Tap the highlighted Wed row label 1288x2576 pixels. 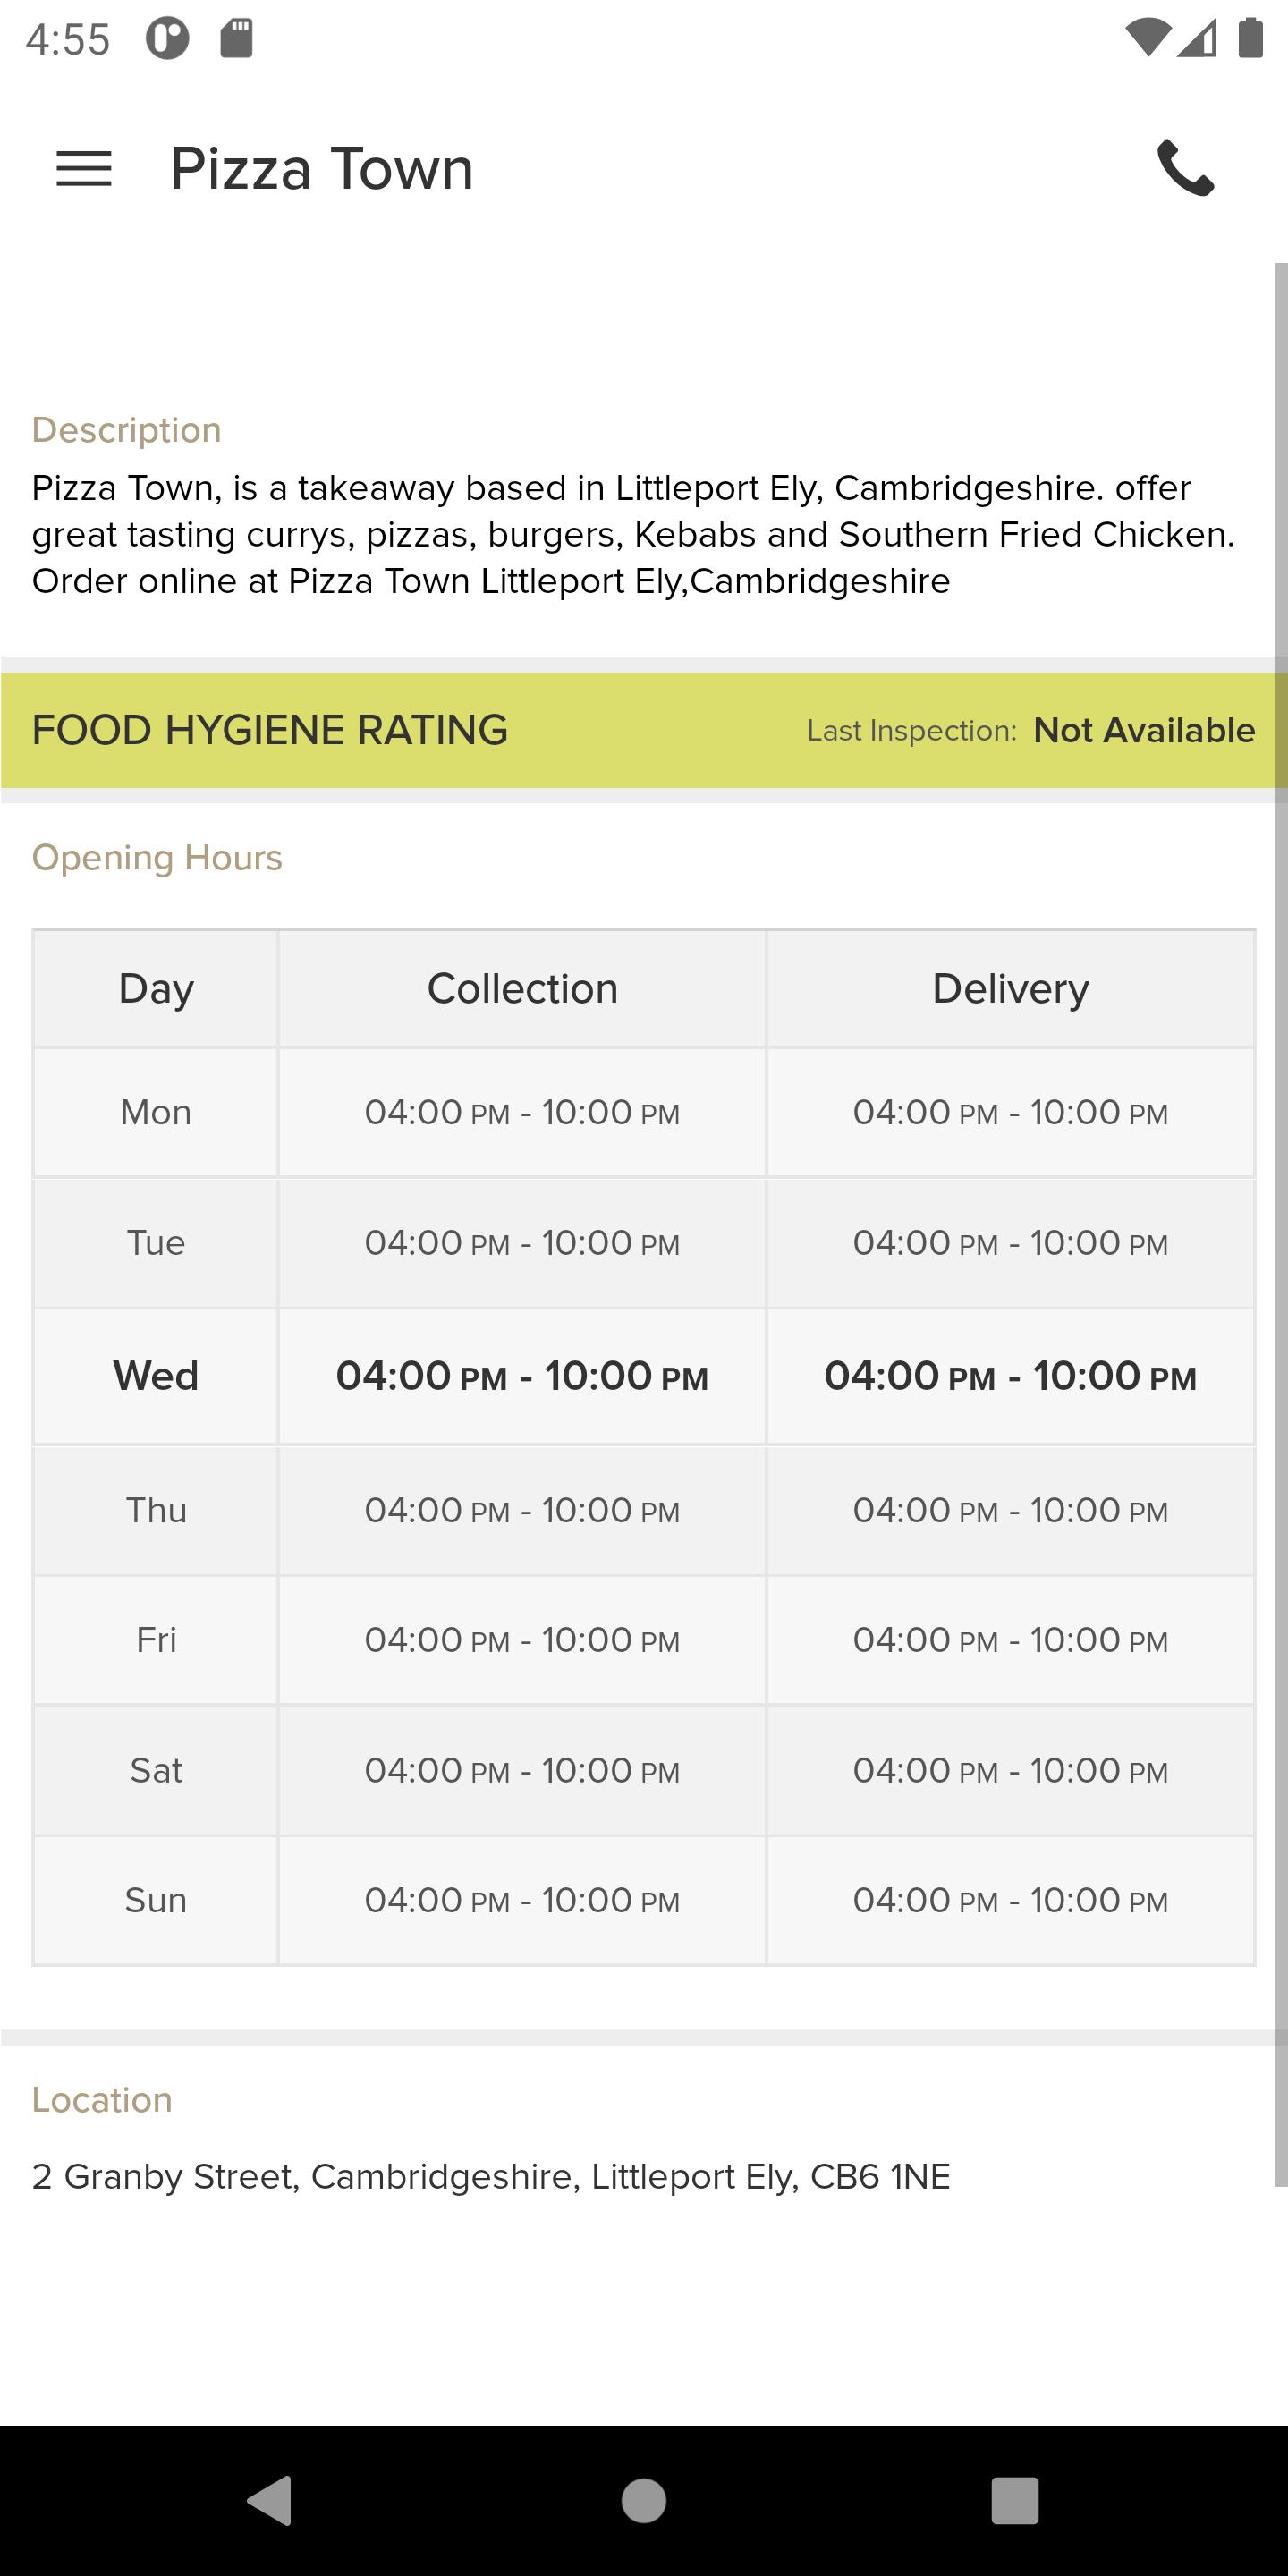(156, 1376)
